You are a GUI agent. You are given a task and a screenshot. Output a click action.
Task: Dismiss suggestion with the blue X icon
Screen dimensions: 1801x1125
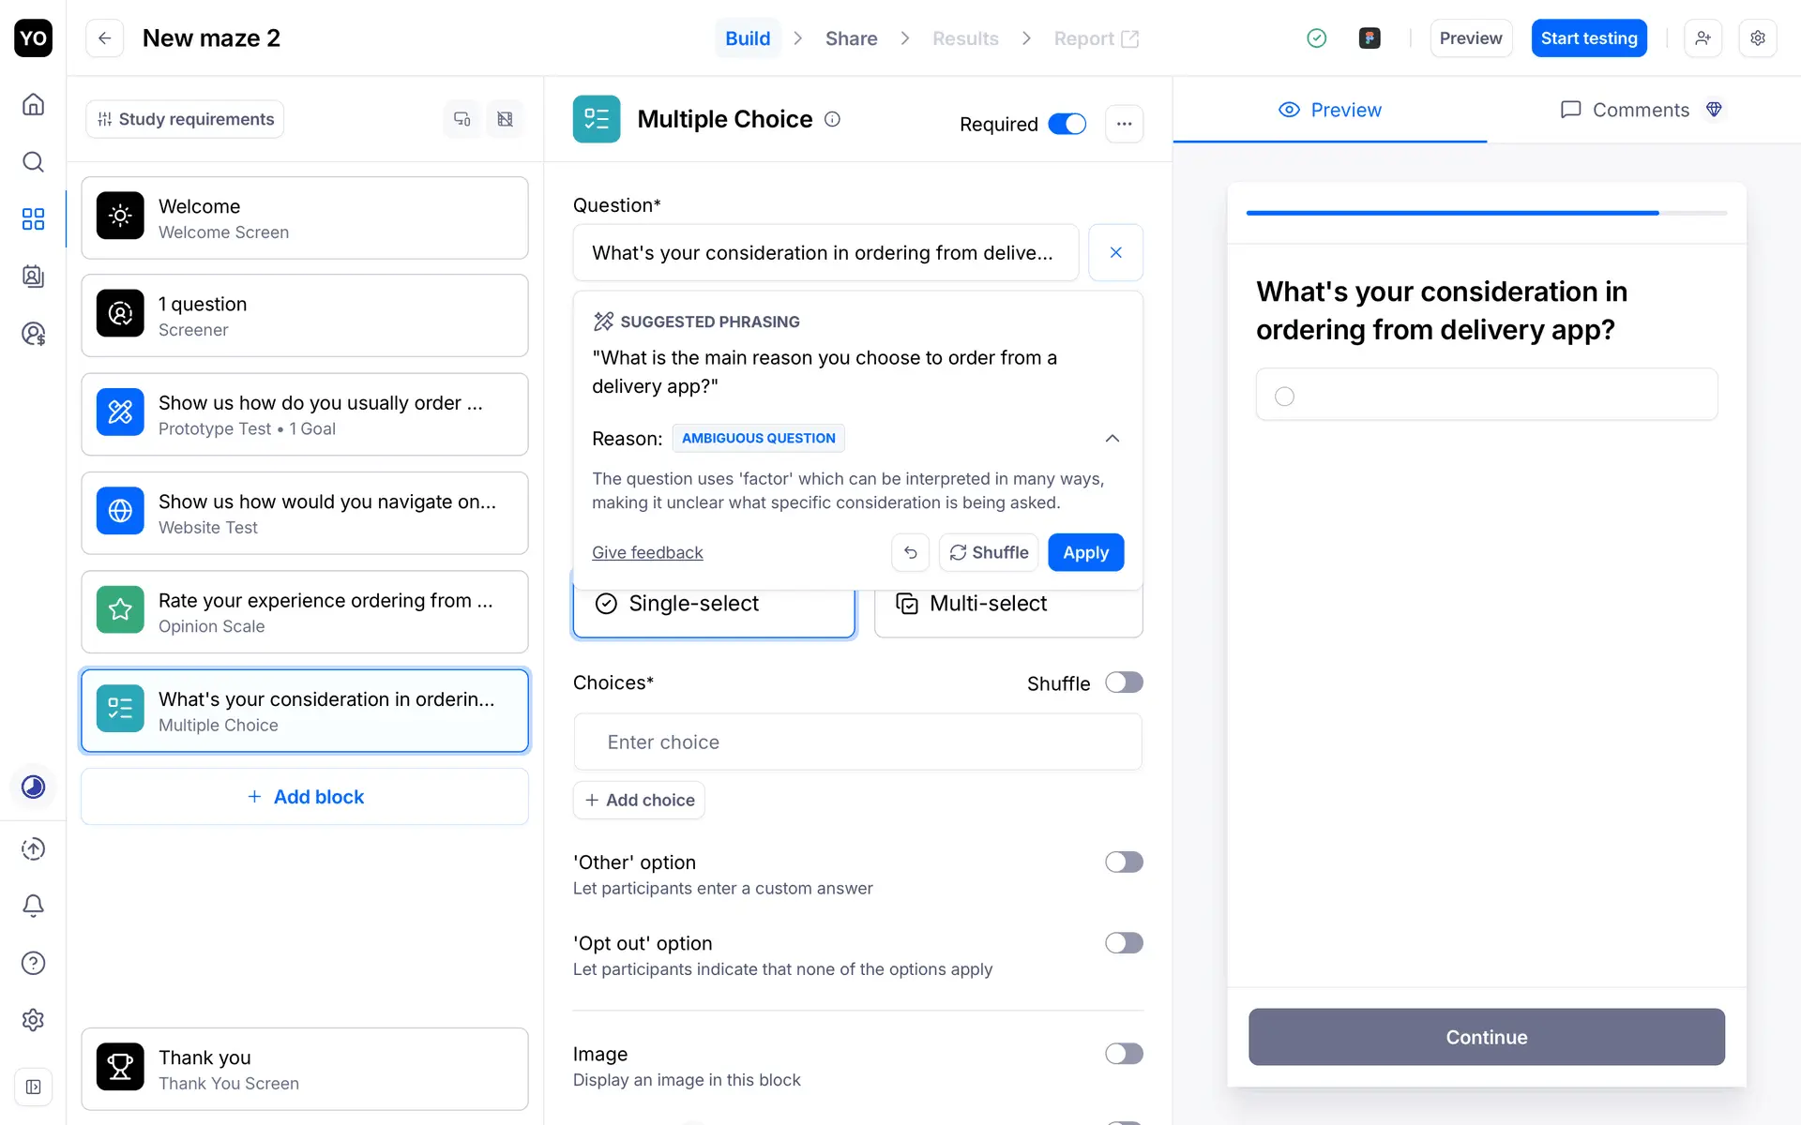pyautogui.click(x=1115, y=253)
